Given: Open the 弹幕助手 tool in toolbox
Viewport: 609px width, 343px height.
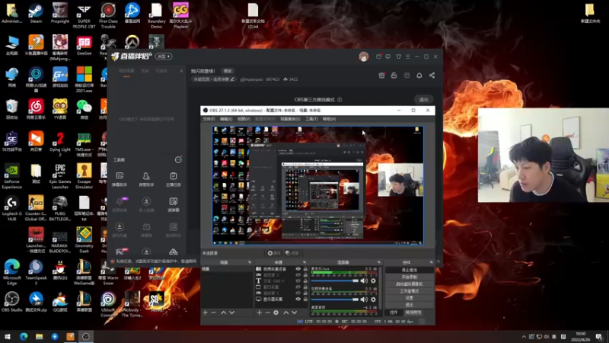Looking at the screenshot, I should 120,178.
